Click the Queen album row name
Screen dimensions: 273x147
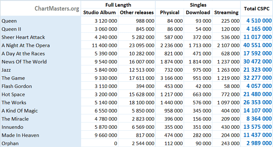(x=9, y=21)
